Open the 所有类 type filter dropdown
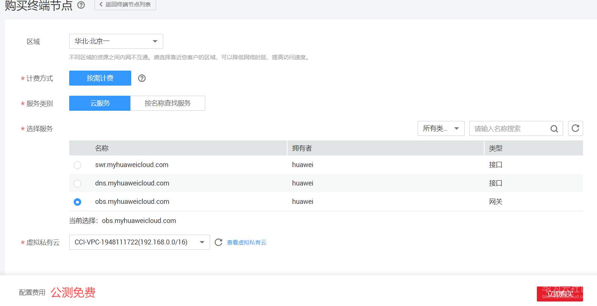Screen dimensions: 597x306 [x=441, y=128]
